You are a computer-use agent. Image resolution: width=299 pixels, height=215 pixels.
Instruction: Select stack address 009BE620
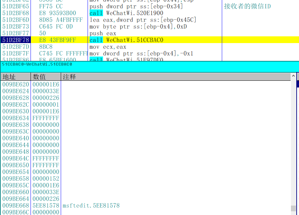(16, 84)
